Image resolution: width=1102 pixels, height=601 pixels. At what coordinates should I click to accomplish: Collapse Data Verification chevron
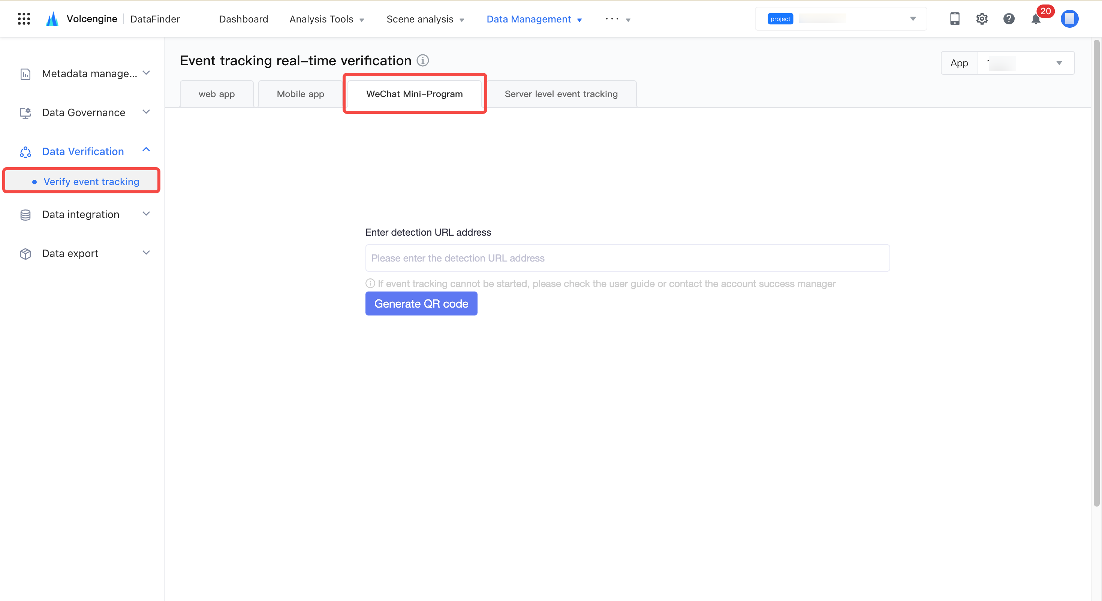pos(146,150)
